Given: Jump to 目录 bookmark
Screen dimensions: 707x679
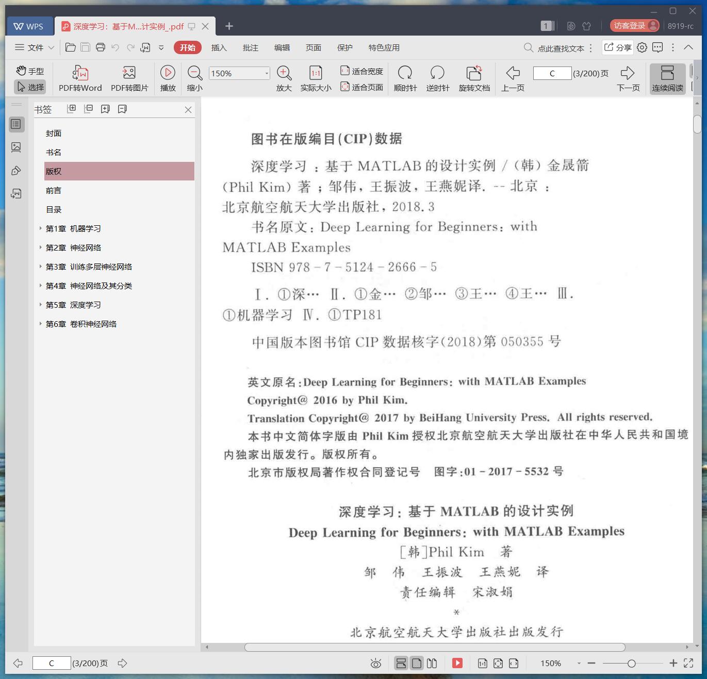Looking at the screenshot, I should (54, 209).
